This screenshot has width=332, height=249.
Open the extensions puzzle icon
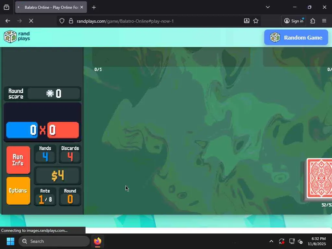click(x=313, y=21)
